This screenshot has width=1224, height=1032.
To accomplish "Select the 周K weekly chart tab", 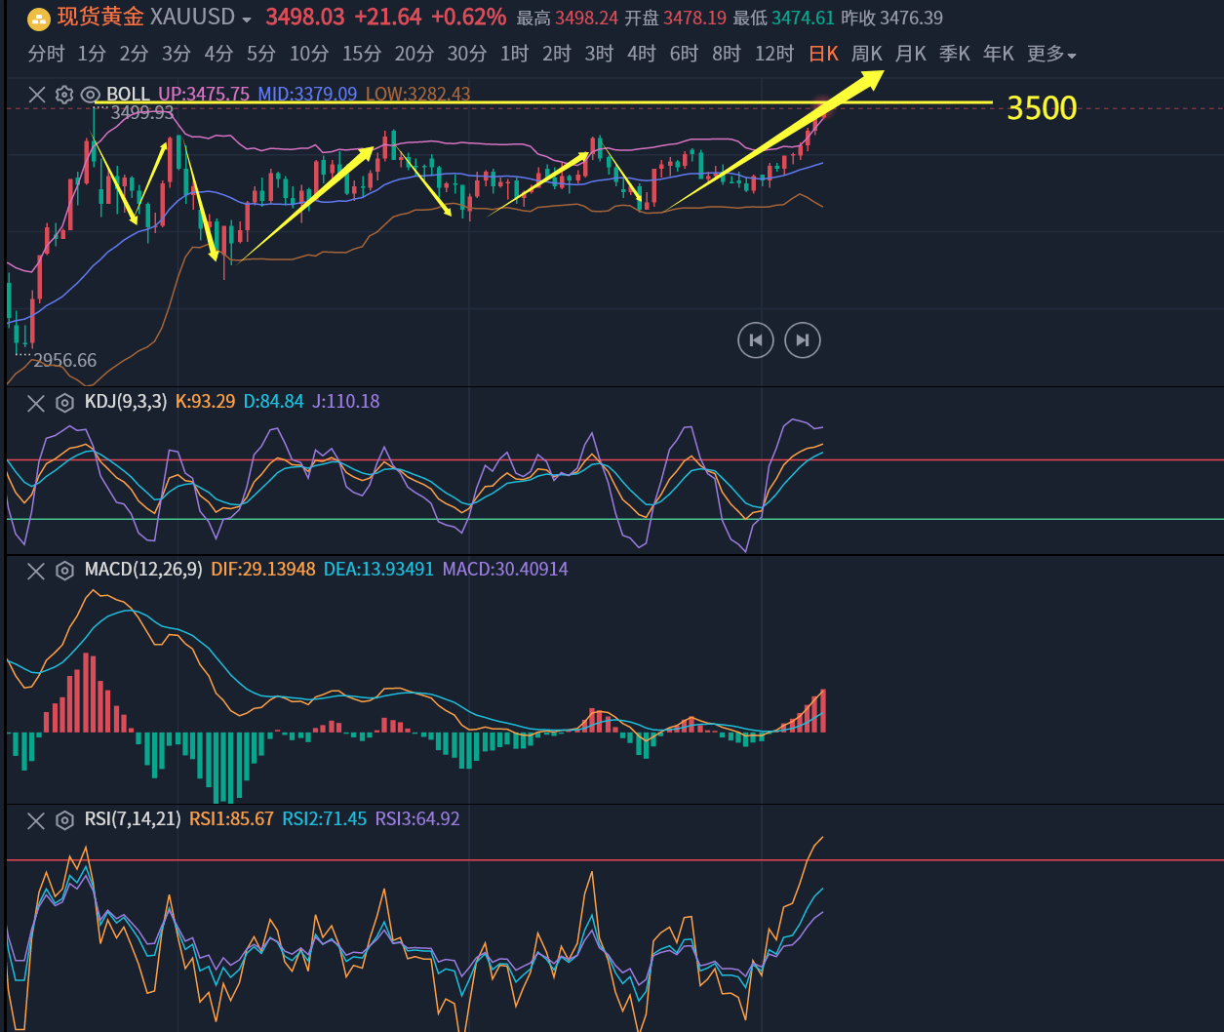I will tap(867, 54).
